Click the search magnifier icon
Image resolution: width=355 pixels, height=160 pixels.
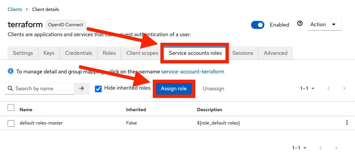point(10,88)
